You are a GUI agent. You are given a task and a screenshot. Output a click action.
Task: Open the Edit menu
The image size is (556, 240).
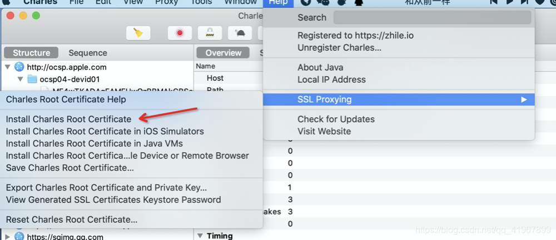pyautogui.click(x=103, y=2)
